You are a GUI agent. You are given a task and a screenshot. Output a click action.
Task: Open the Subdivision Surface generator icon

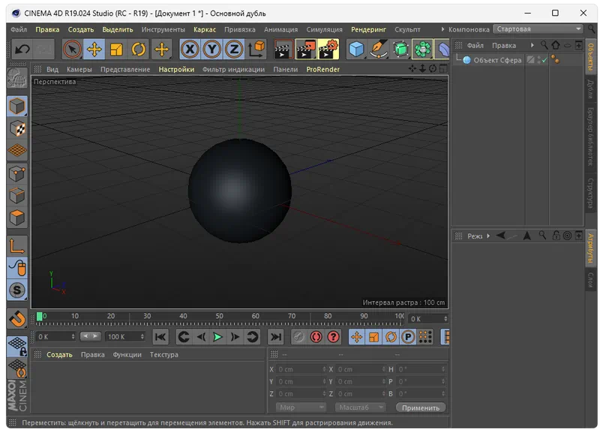(400, 49)
